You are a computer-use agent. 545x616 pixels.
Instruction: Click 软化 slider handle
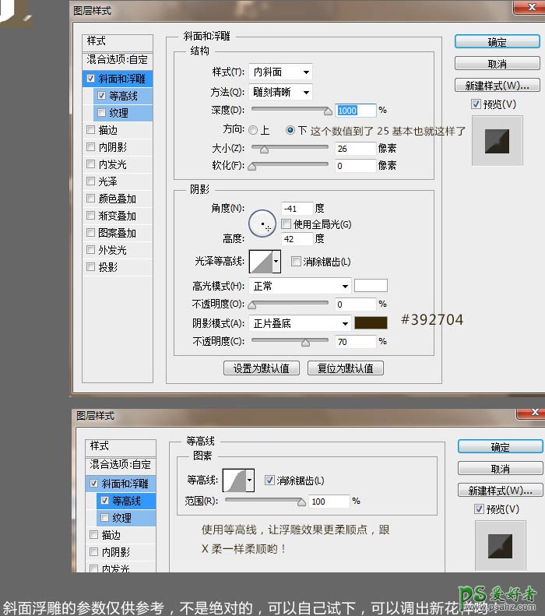point(252,167)
